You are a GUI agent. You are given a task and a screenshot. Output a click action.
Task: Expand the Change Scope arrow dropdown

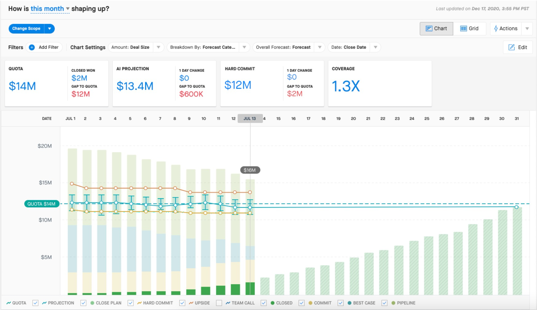click(x=50, y=29)
